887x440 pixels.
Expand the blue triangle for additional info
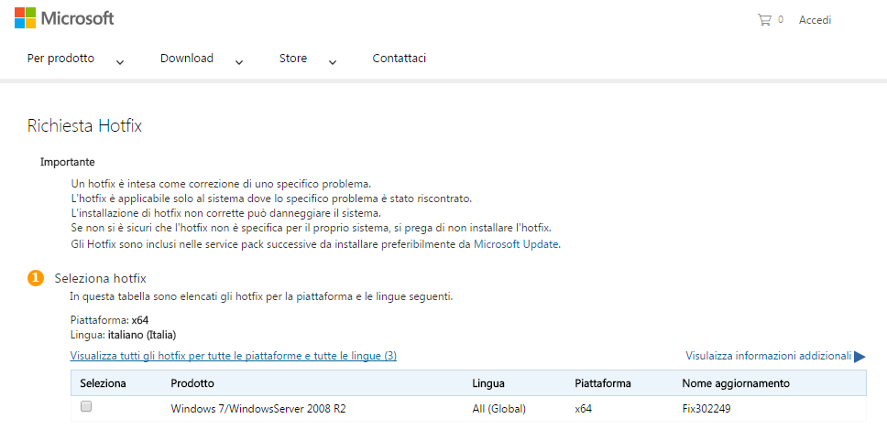tap(860, 357)
